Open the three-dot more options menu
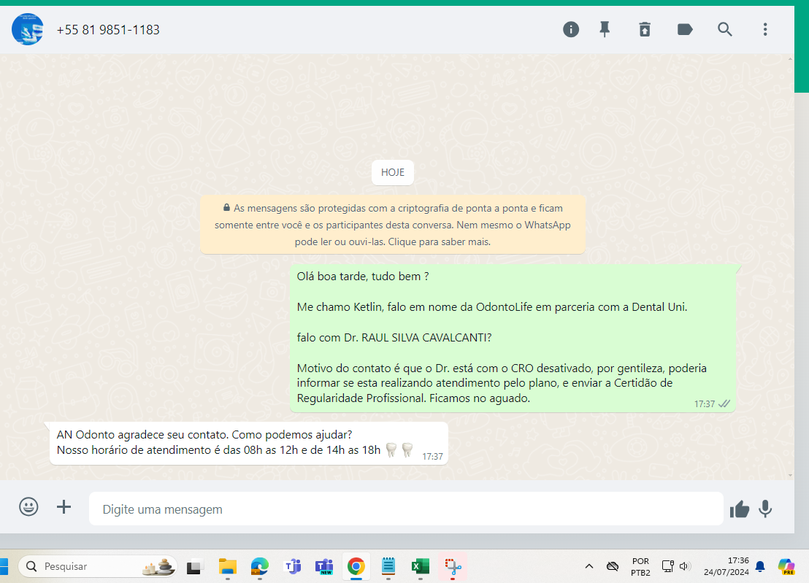809x583 pixels. pos(765,29)
